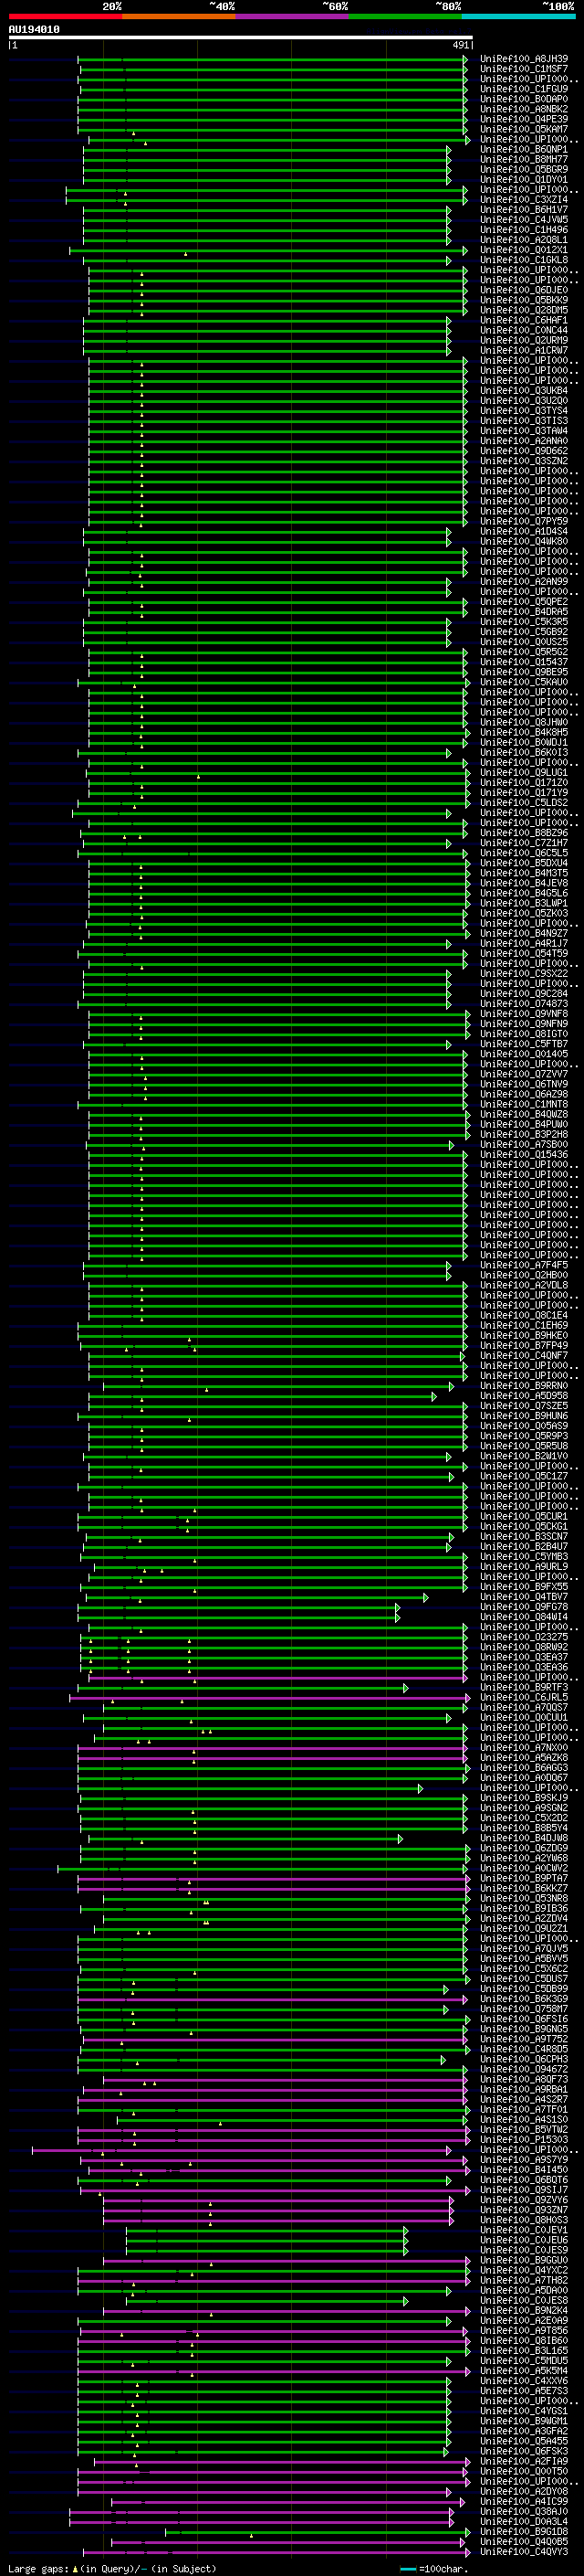Select the UniRef100_C6JRL5 label
The width and height of the screenshot is (584, 2576).
pyautogui.click(x=524, y=1697)
